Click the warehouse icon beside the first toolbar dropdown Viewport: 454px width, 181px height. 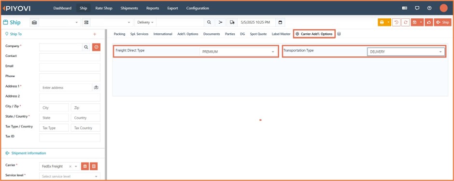click(34, 22)
